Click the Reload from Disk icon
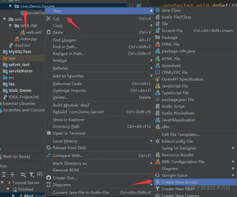This screenshot has width=237, height=197. tap(48, 147)
